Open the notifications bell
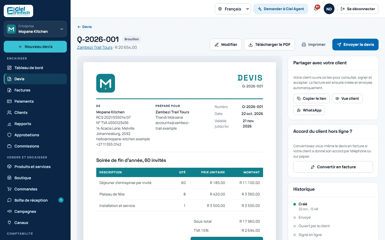The height and width of the screenshot is (240, 385). 316,9
